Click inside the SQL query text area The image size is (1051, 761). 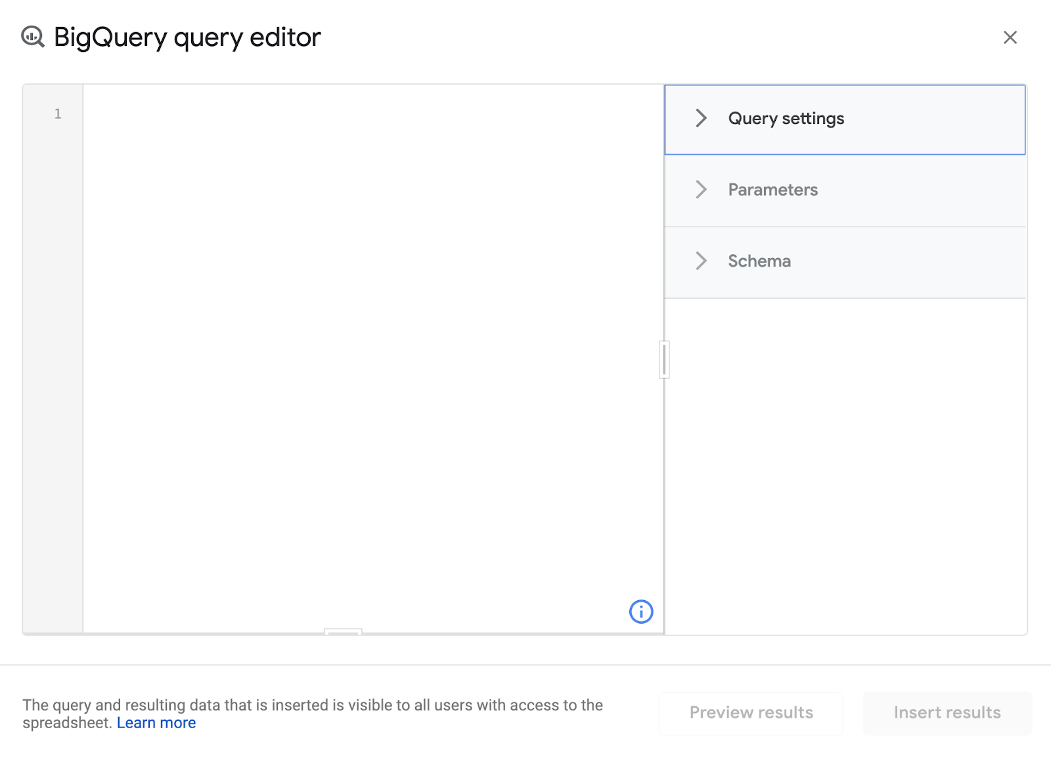click(x=373, y=358)
